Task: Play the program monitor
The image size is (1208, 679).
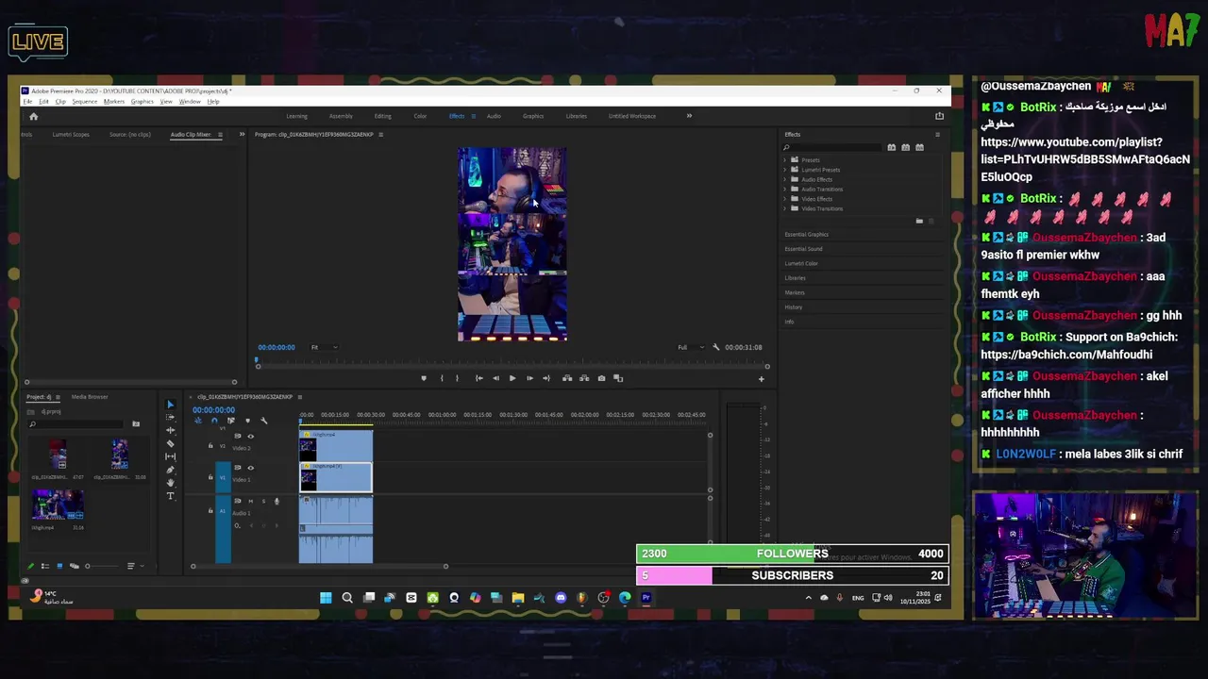Action: point(512,378)
